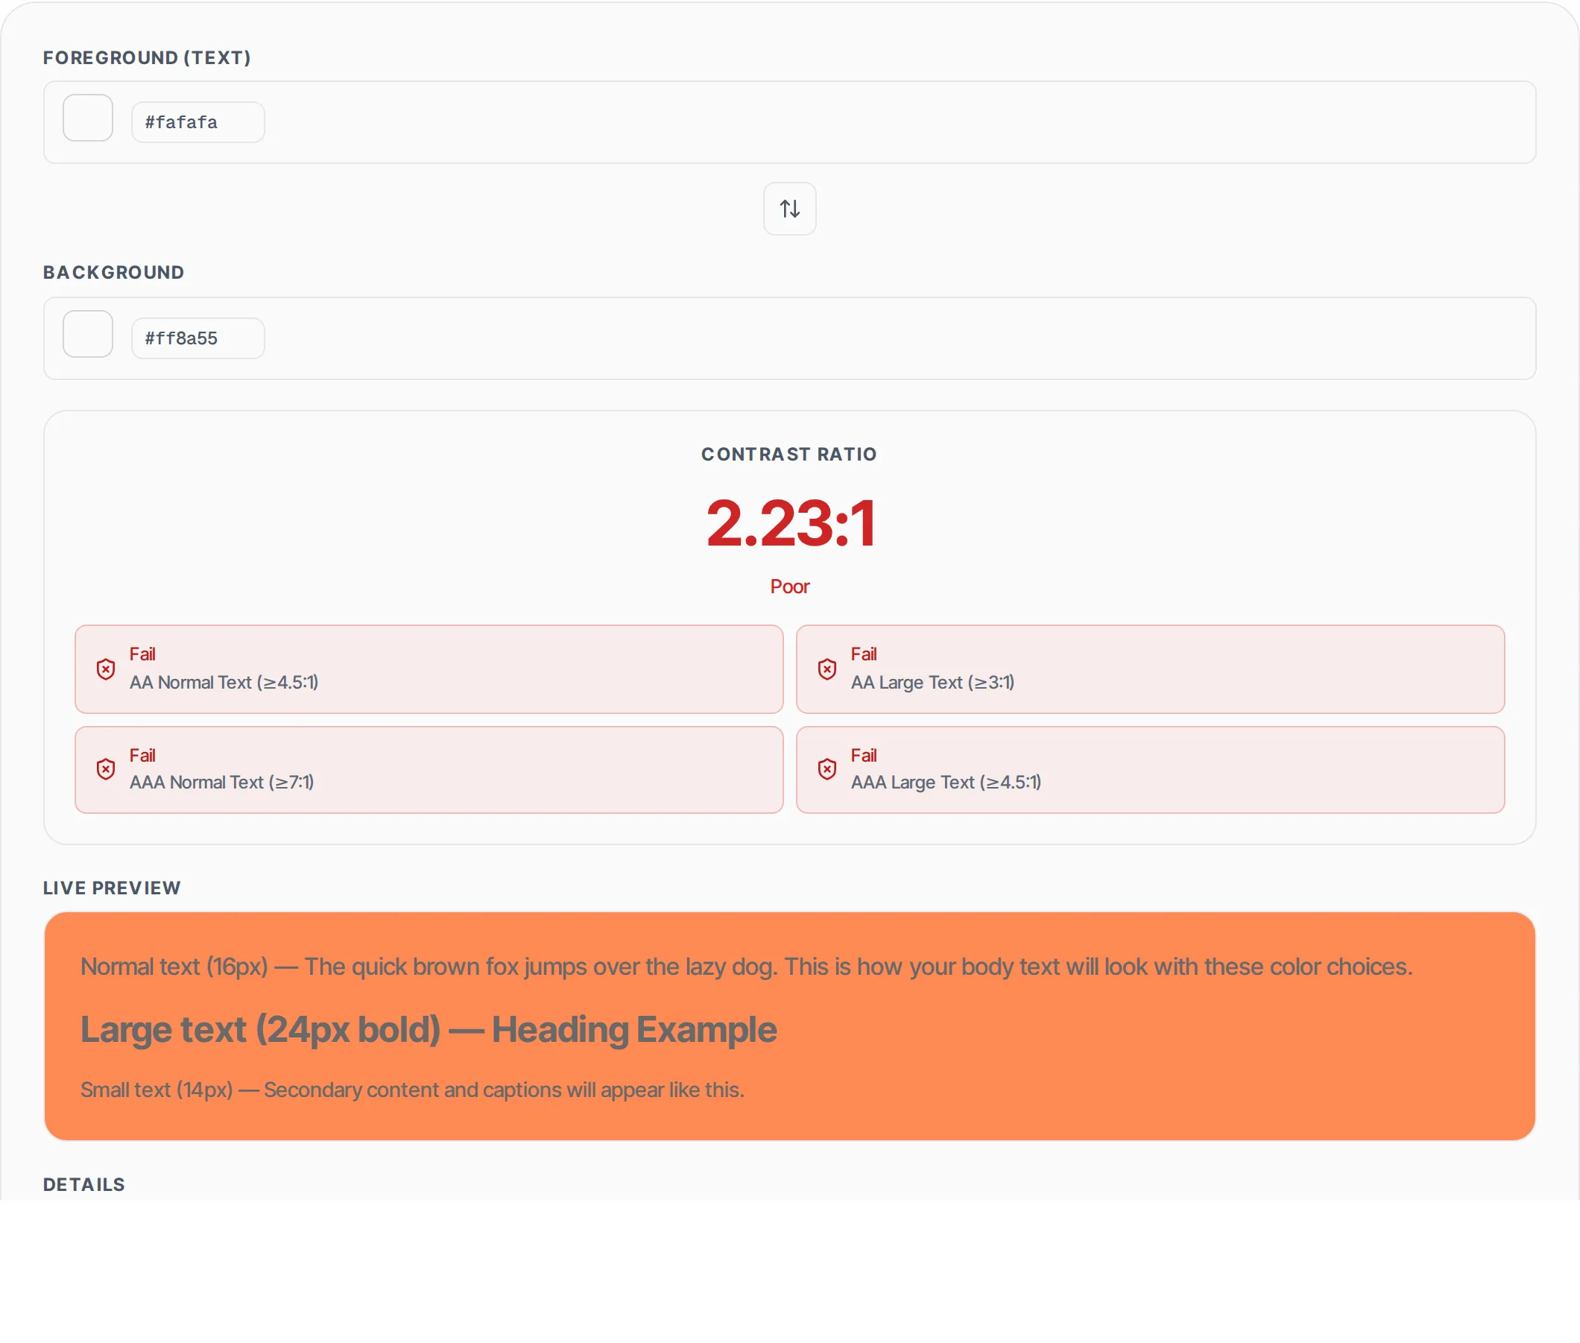Click the AA Normal Text fail shield icon

click(106, 669)
